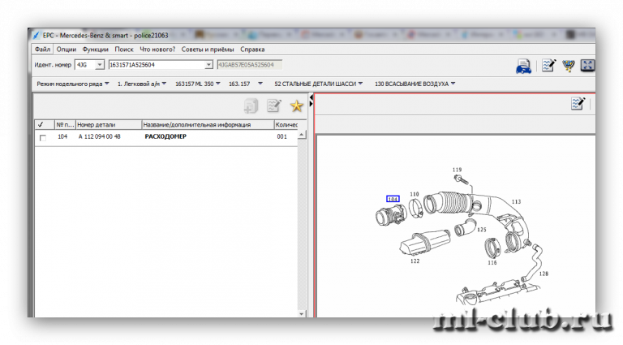Open the Поиск menu
Viewport: 623px width, 345px height.
[124, 50]
